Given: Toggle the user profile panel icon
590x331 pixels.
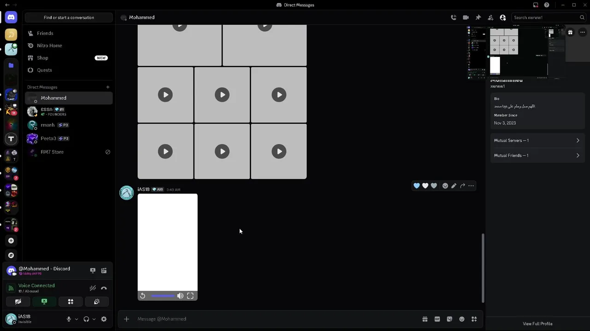Looking at the screenshot, I should (503, 17).
